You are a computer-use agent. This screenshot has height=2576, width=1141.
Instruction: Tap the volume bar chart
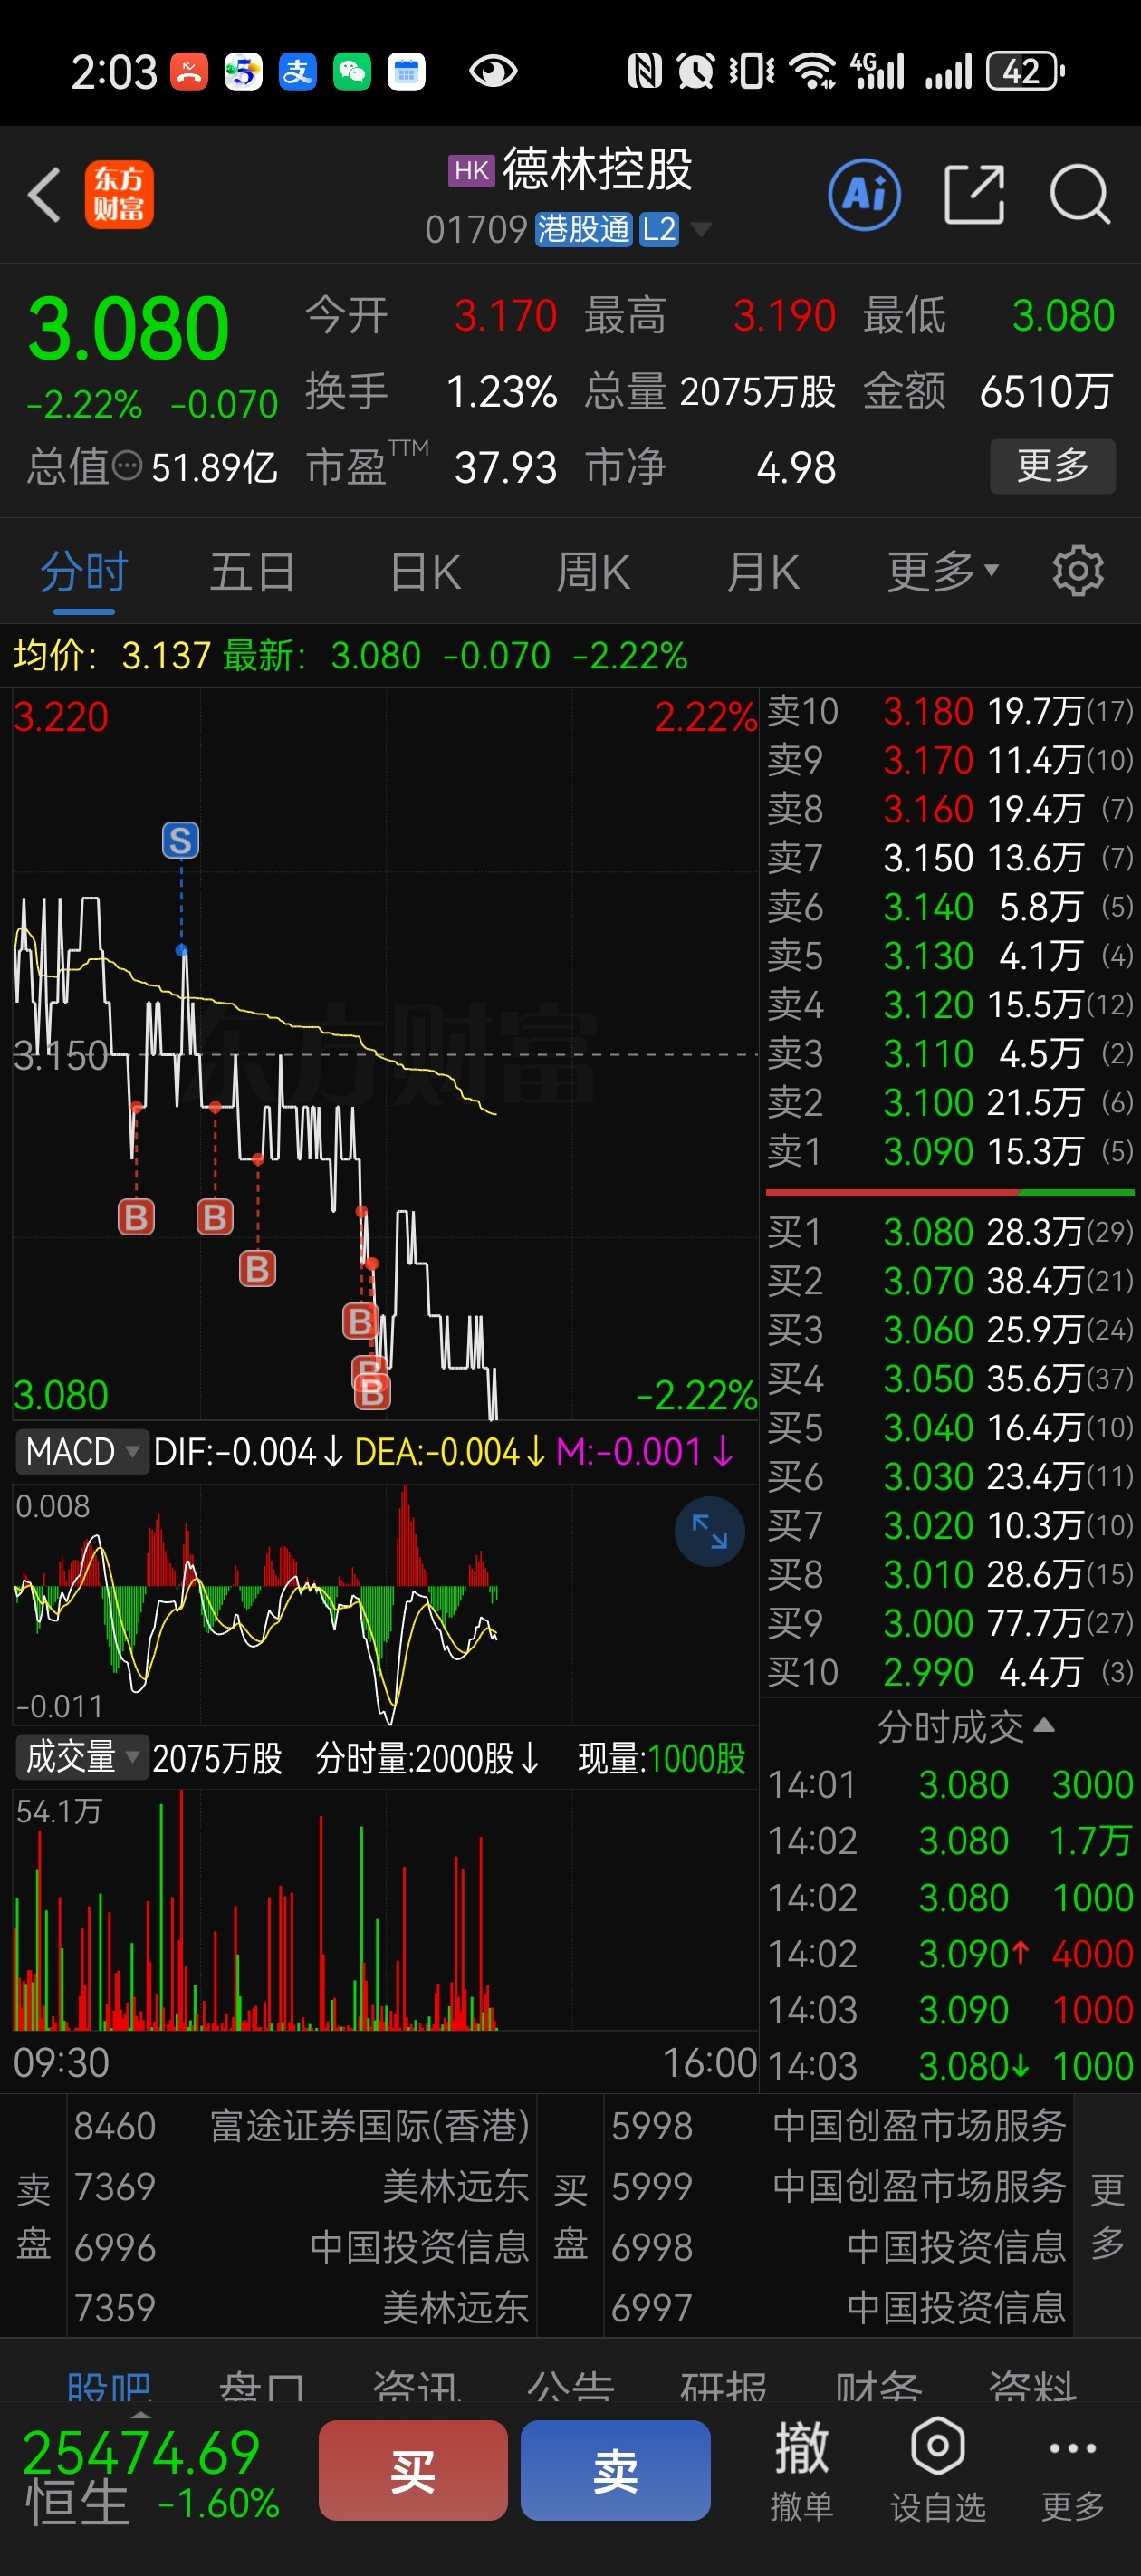(x=385, y=1910)
